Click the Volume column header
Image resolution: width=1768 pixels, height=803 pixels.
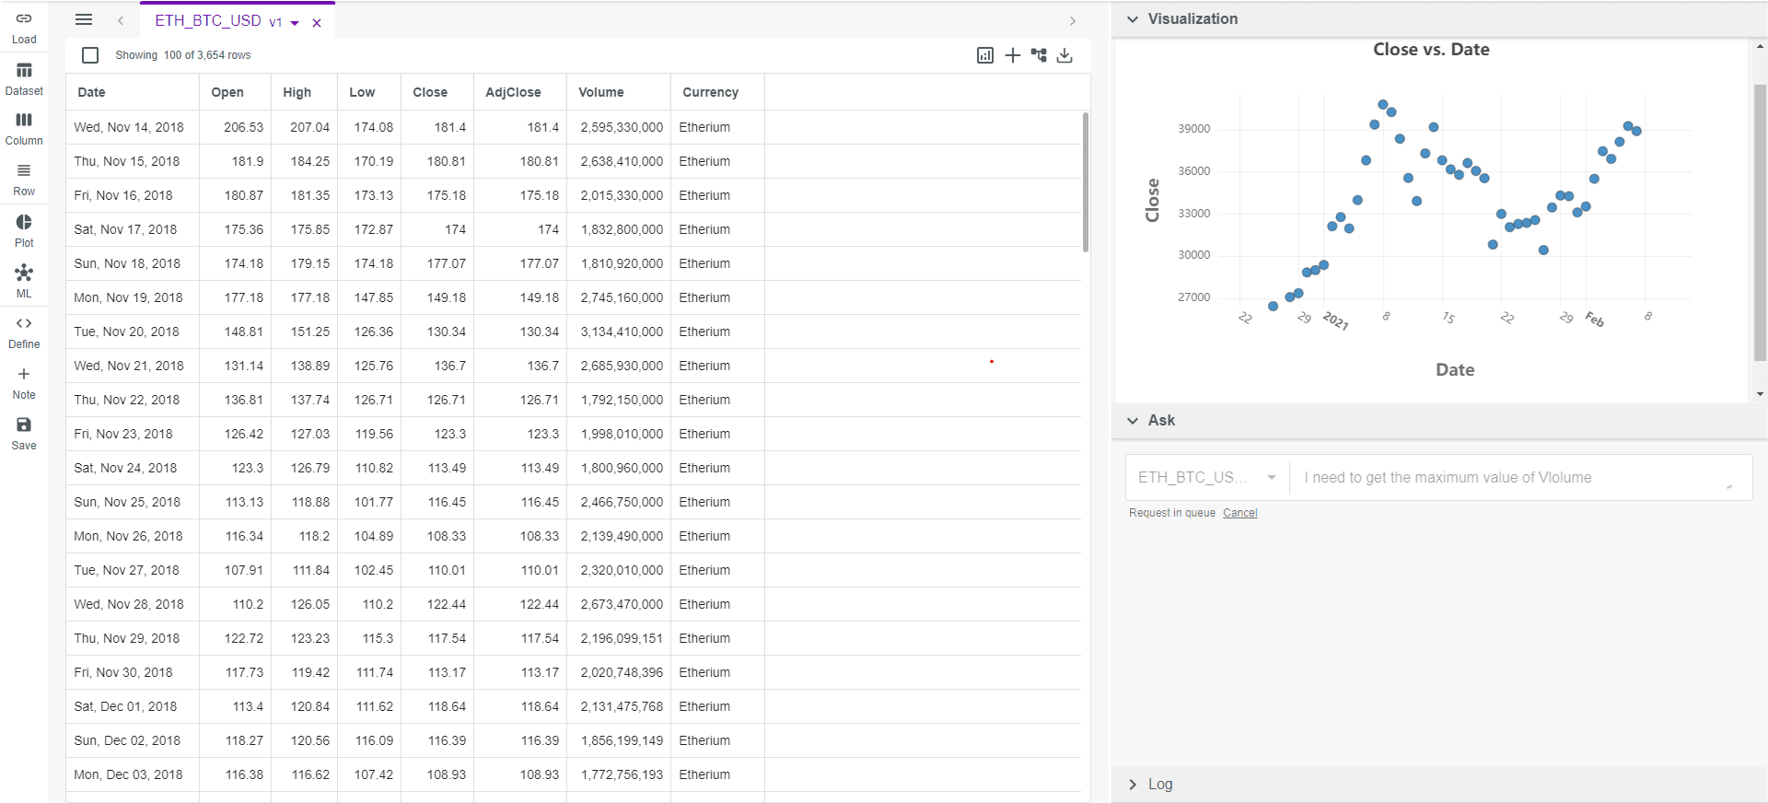tap(601, 92)
